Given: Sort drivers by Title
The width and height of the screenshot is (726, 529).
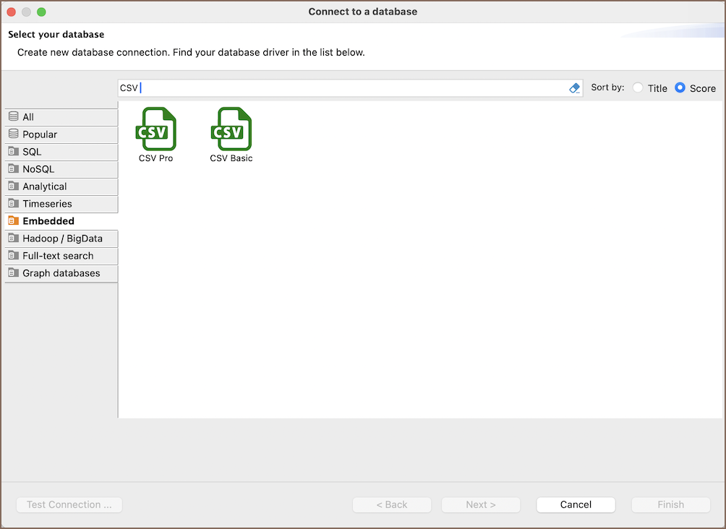Looking at the screenshot, I should point(638,88).
